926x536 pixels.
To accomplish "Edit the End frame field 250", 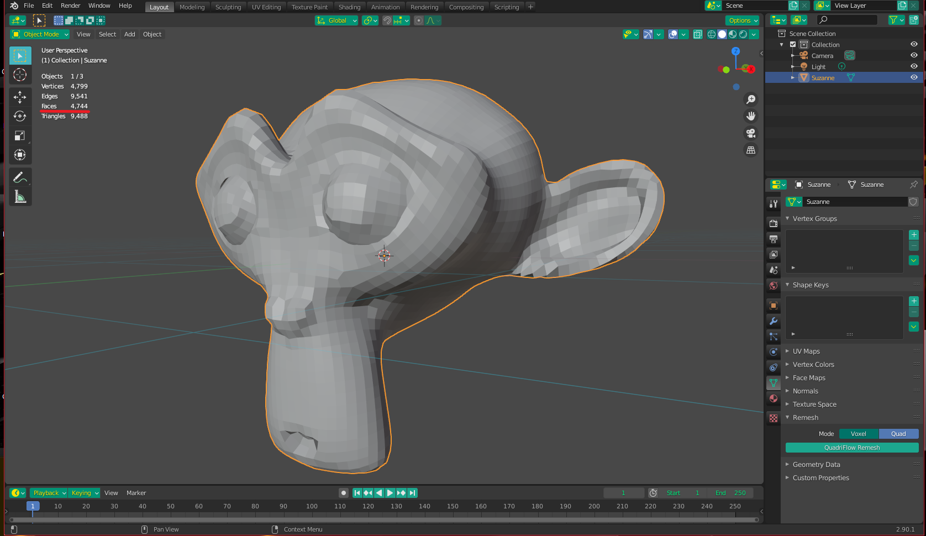I will click(731, 493).
